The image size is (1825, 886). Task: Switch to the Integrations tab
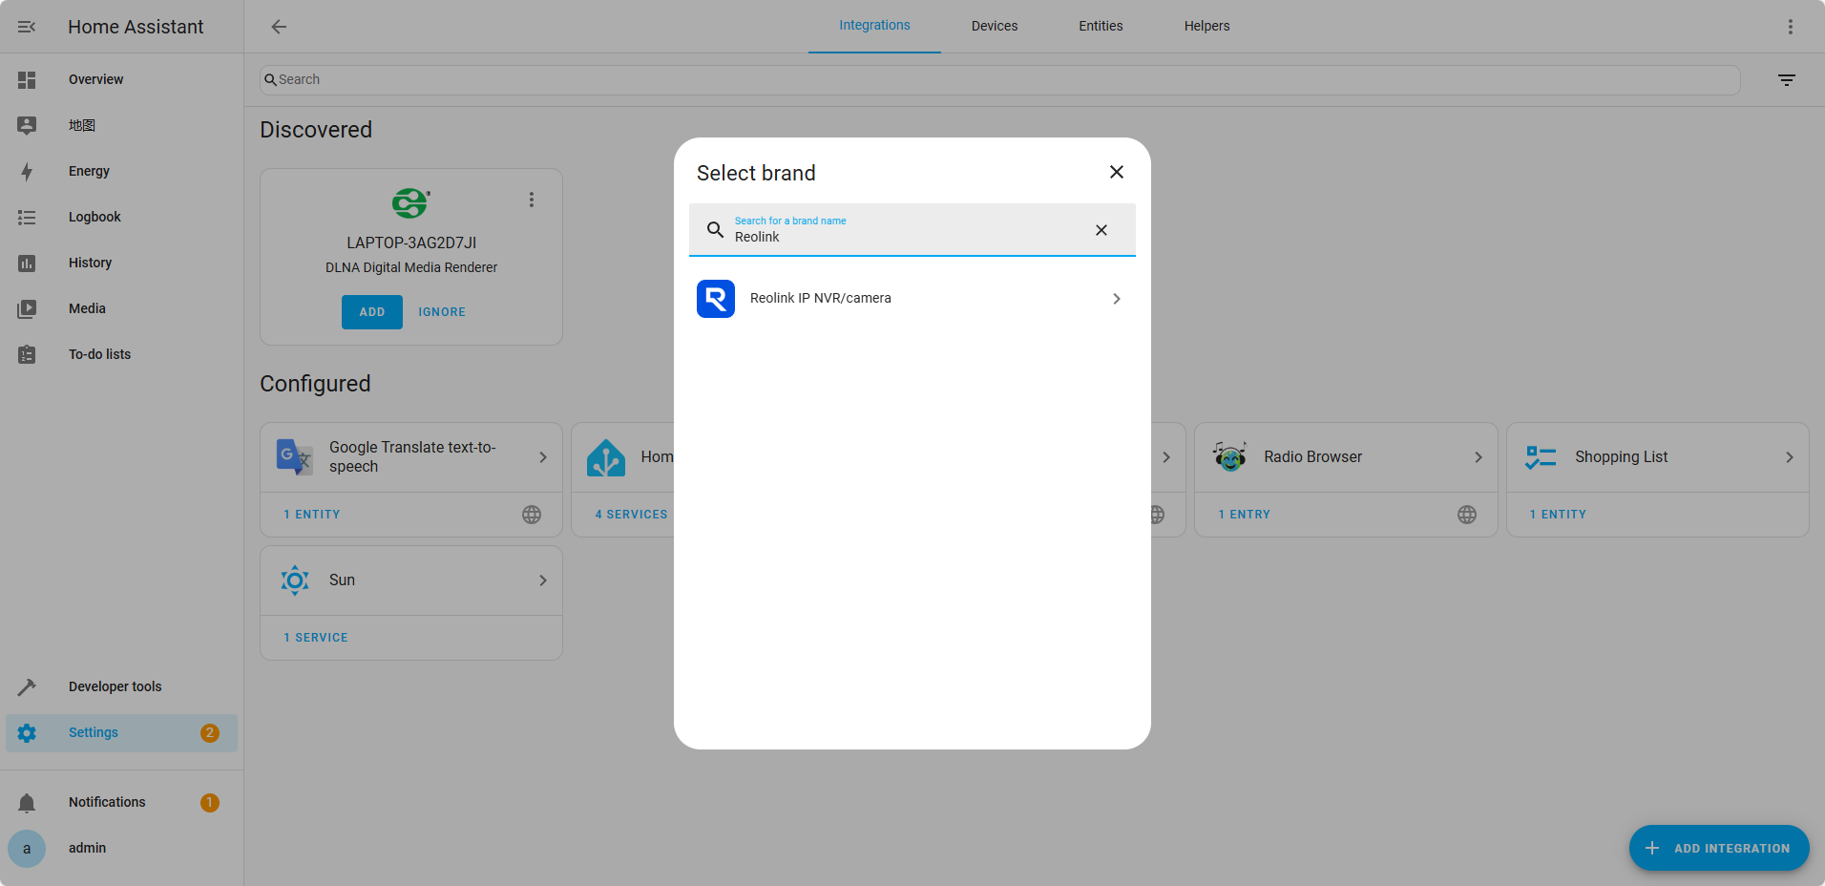(874, 26)
